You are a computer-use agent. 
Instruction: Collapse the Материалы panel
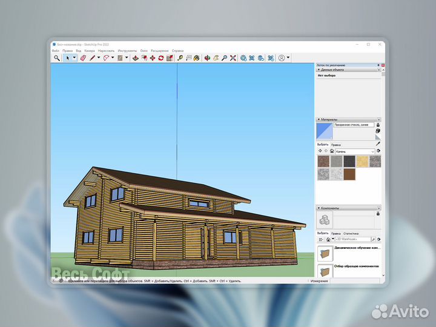point(319,119)
